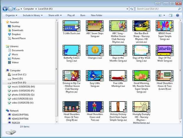Select ABC Seven Steps Song.avi

(95, 29)
